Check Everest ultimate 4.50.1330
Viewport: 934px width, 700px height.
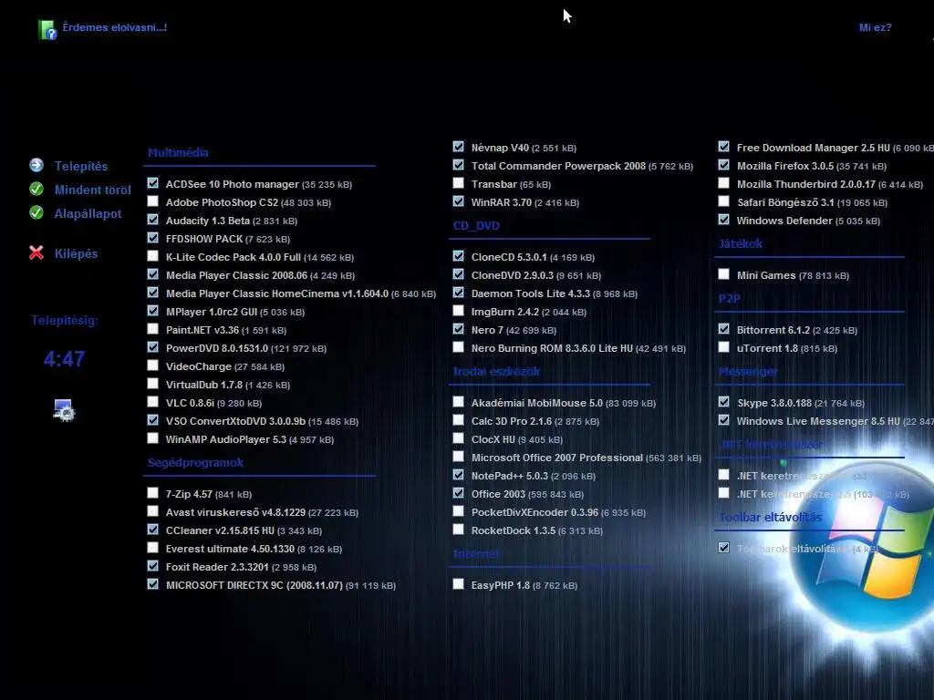(153, 548)
